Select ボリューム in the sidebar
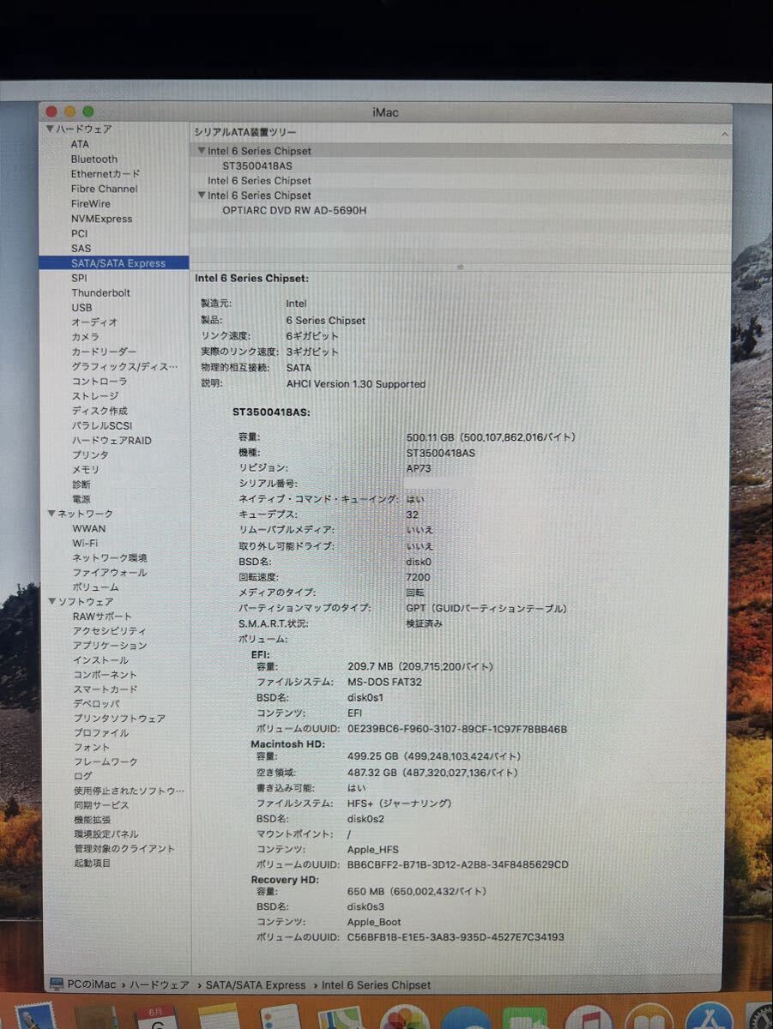Screen dimensions: 773x1029 coord(95,587)
